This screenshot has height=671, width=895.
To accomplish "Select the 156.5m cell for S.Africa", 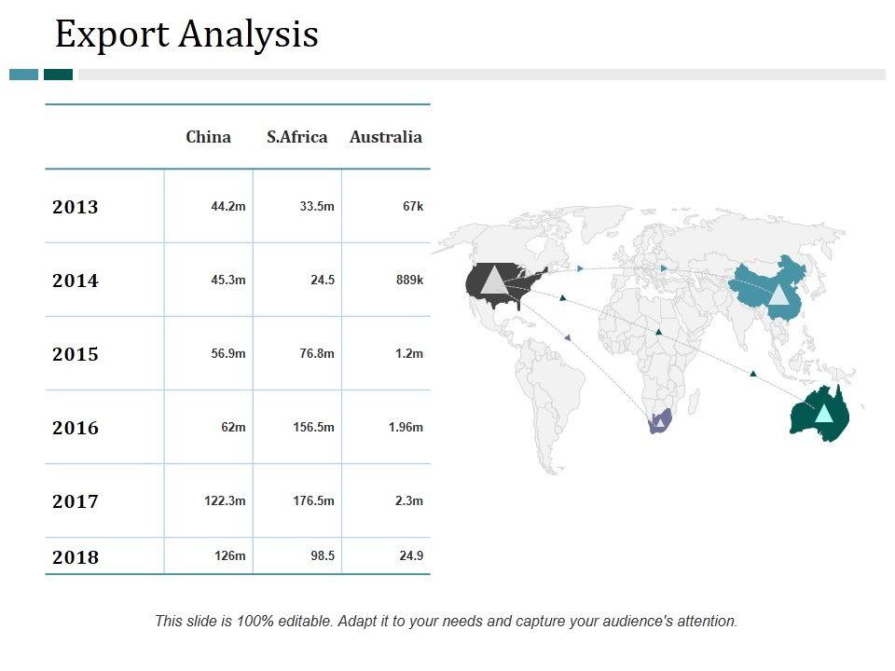I will pyautogui.click(x=313, y=428).
